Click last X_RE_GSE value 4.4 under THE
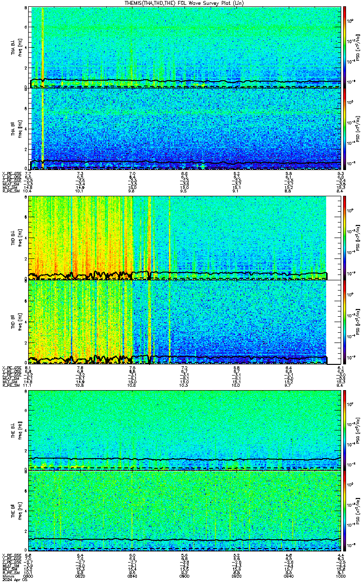The image size is (364, 583). tap(341, 555)
